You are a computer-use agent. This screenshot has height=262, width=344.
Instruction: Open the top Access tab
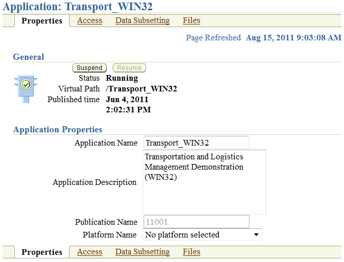(x=89, y=20)
